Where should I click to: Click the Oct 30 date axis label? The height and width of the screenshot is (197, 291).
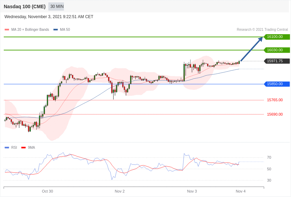(47, 191)
